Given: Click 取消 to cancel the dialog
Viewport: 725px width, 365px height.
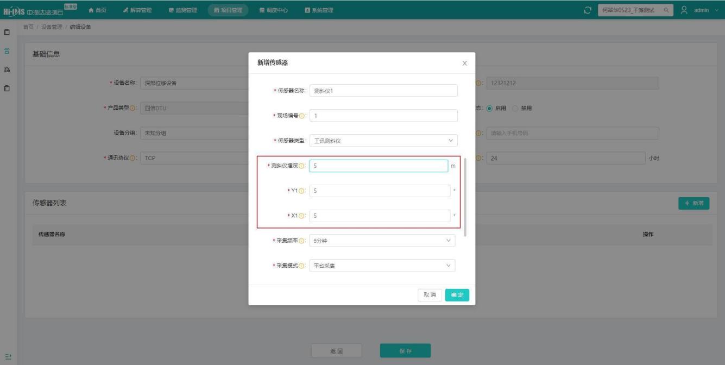Looking at the screenshot, I should (x=430, y=295).
